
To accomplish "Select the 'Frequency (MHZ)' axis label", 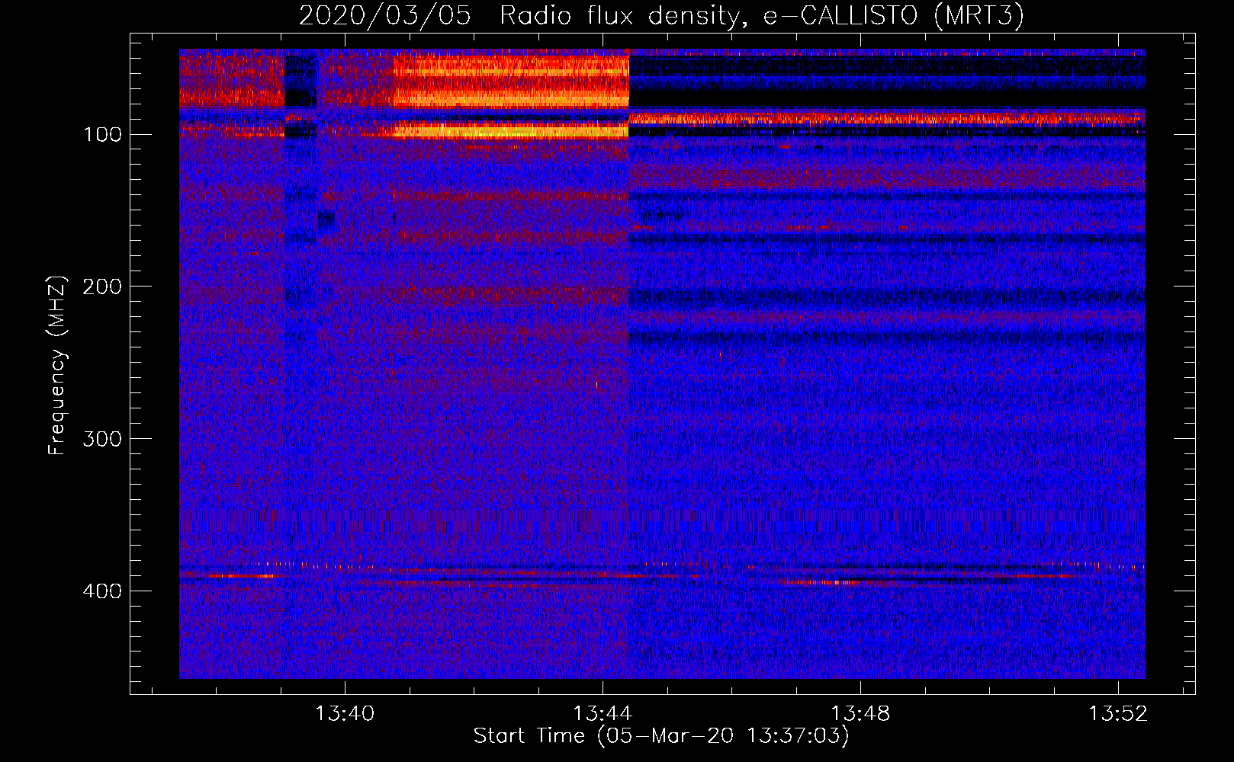I will [57, 365].
